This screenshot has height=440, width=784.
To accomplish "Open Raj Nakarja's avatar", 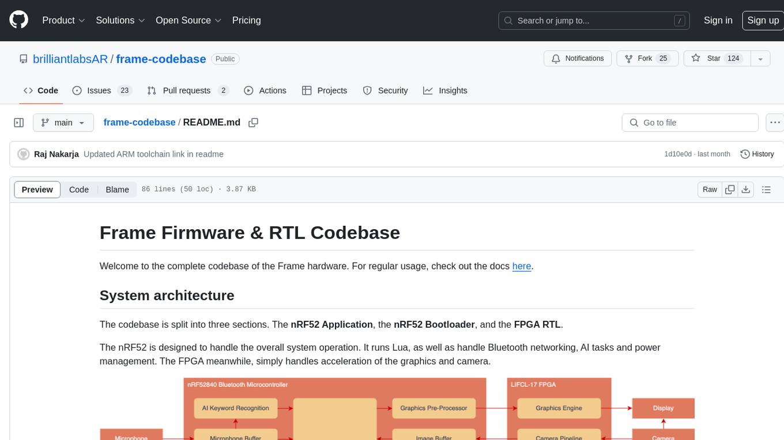I will pos(24,154).
